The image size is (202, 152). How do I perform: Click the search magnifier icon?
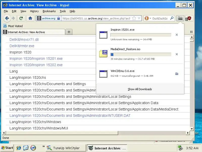click(172, 18)
